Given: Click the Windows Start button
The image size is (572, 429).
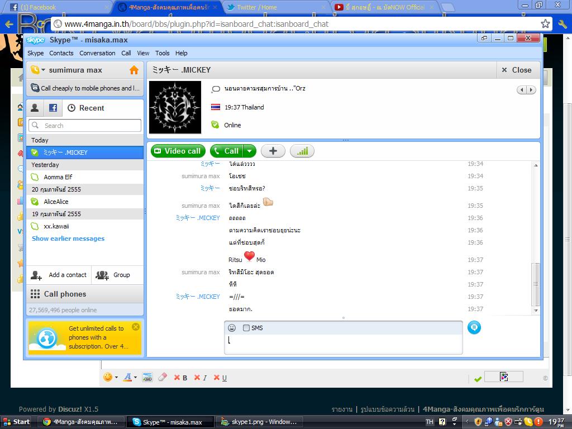Looking at the screenshot, I should pos(16,422).
